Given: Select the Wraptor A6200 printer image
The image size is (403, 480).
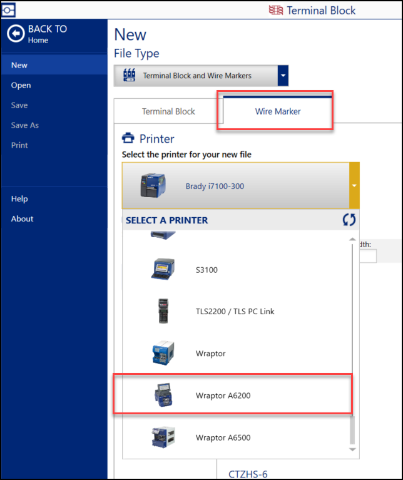Looking at the screenshot, I should click(163, 395).
